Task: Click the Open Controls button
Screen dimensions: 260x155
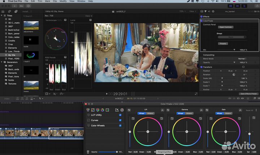Action: (226, 27)
